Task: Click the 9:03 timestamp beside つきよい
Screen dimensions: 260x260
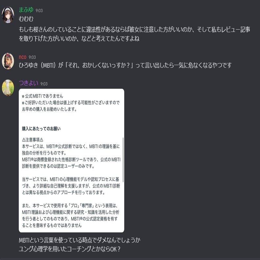Action: coord(44,84)
